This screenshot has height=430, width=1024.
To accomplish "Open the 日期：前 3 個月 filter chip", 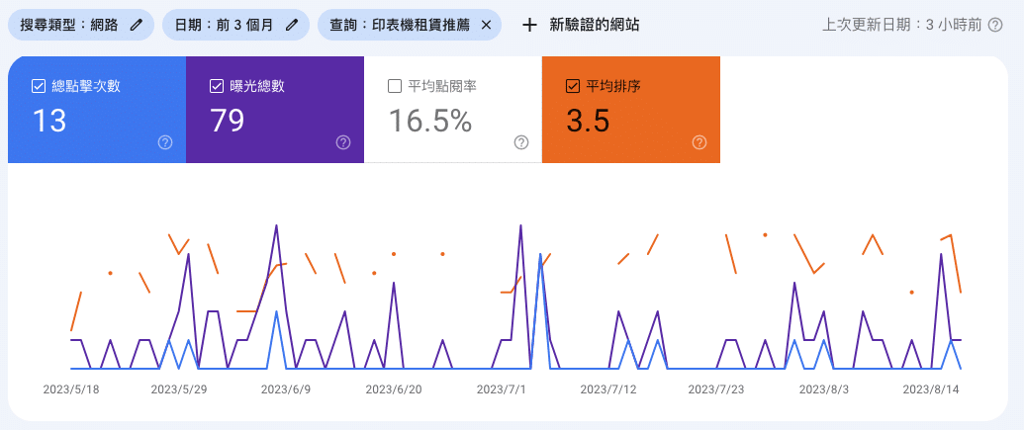I will (x=235, y=25).
